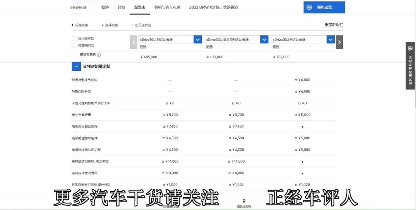The width and height of the screenshot is (416, 210).
Task: Click the M运动型排气系统 row label
Action: click(84, 80)
